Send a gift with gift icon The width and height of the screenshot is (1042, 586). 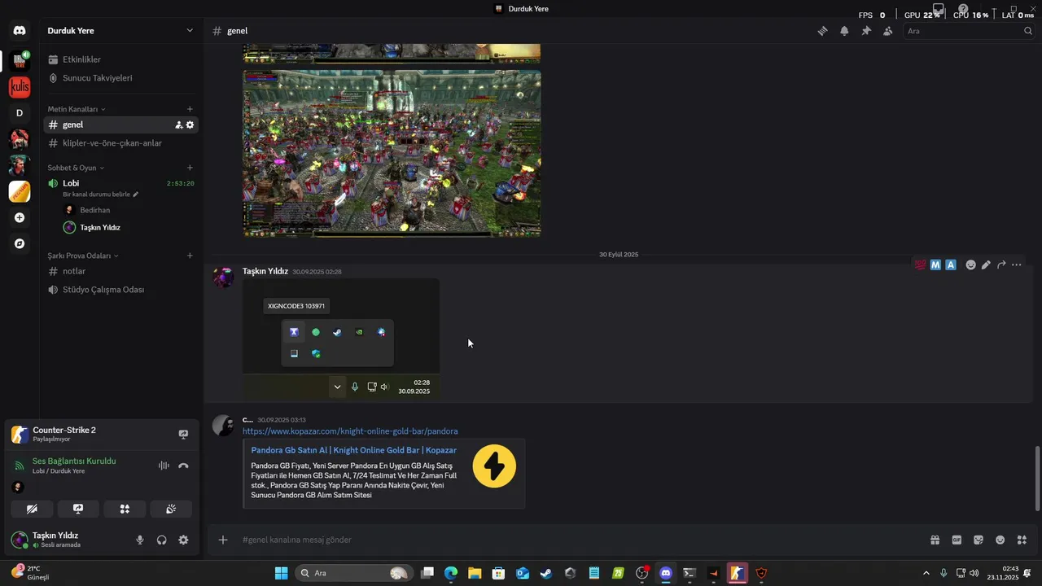click(x=935, y=540)
